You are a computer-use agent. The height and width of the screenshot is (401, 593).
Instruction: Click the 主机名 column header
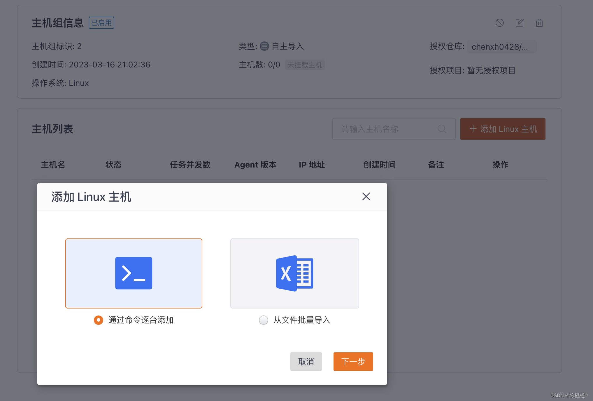53,165
